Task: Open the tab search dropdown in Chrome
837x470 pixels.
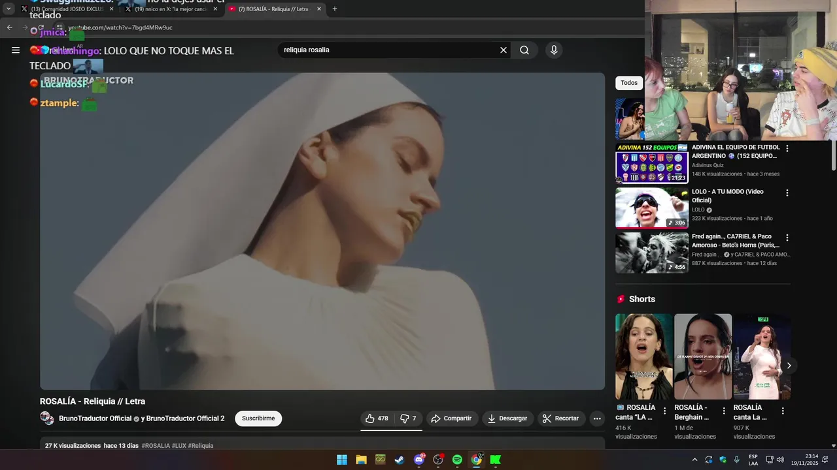Action: pyautogui.click(x=9, y=9)
